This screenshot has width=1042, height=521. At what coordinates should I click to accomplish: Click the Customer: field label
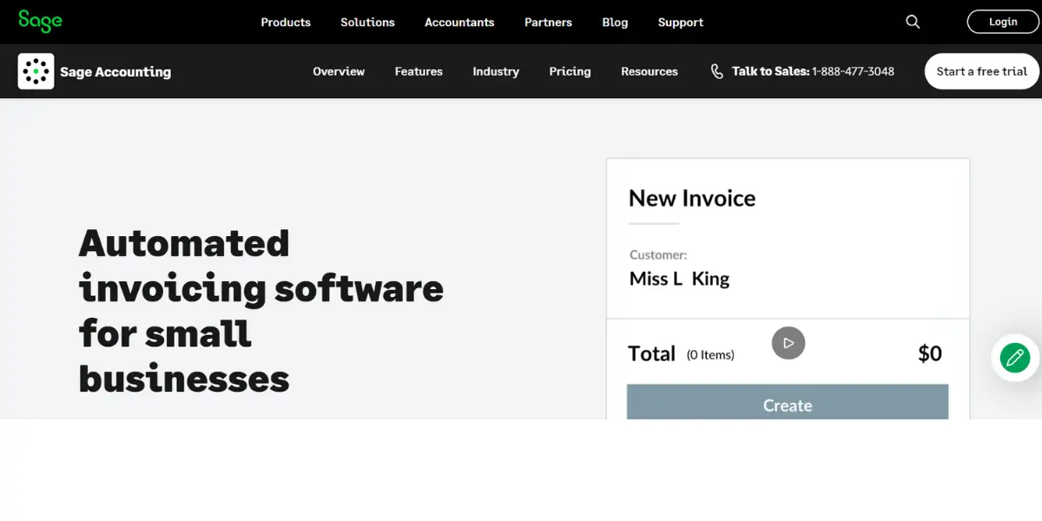(658, 254)
